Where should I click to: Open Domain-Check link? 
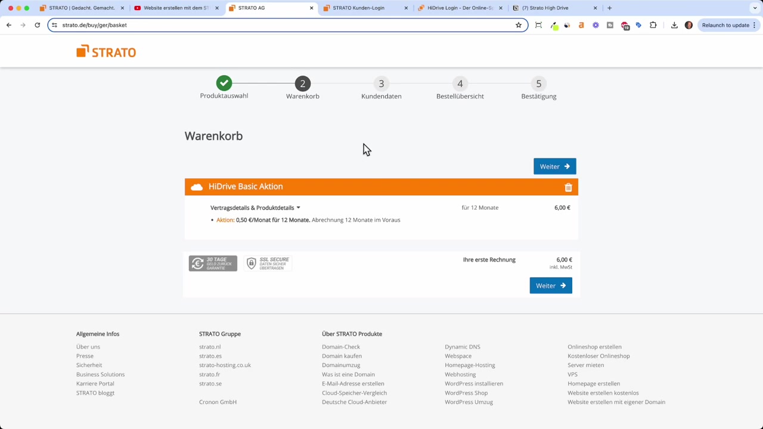point(341,347)
